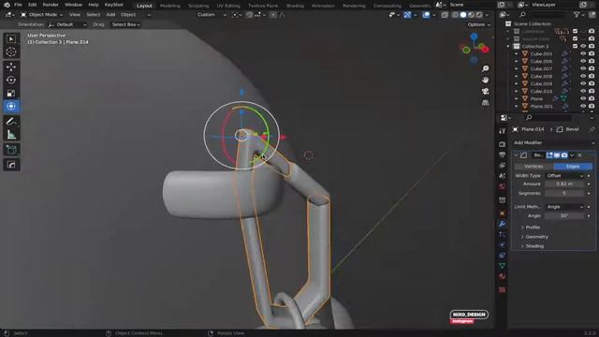Open Limit Method Angle dropdown
Viewport: 599px width, 337px height.
tap(564, 207)
